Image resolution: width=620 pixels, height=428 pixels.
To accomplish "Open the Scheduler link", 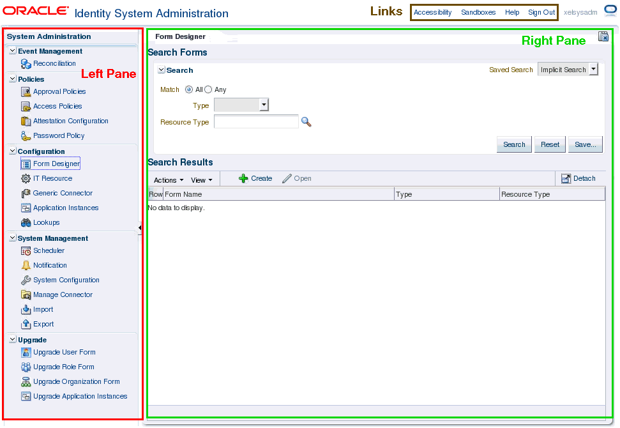I will pyautogui.click(x=49, y=250).
